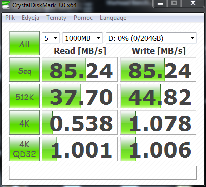
Task: Open the Language menu
Action: [113, 18]
